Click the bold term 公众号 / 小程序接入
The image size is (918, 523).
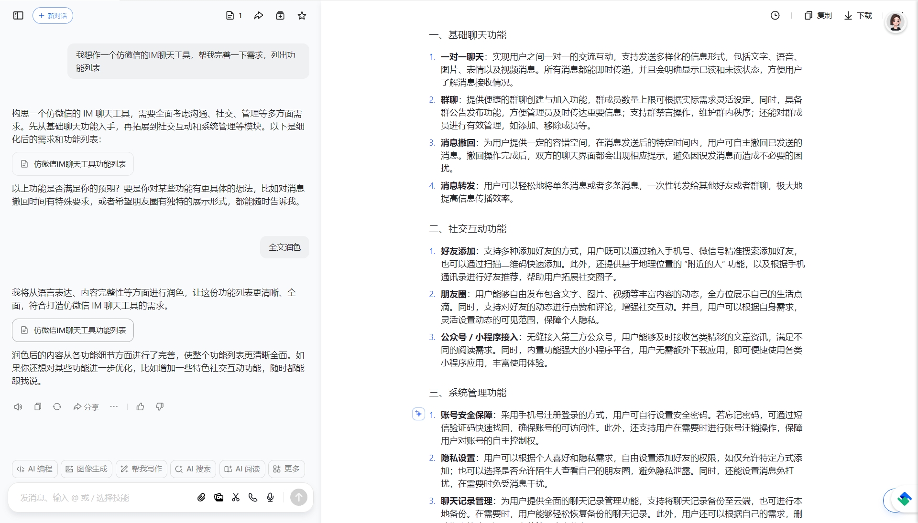pos(480,337)
